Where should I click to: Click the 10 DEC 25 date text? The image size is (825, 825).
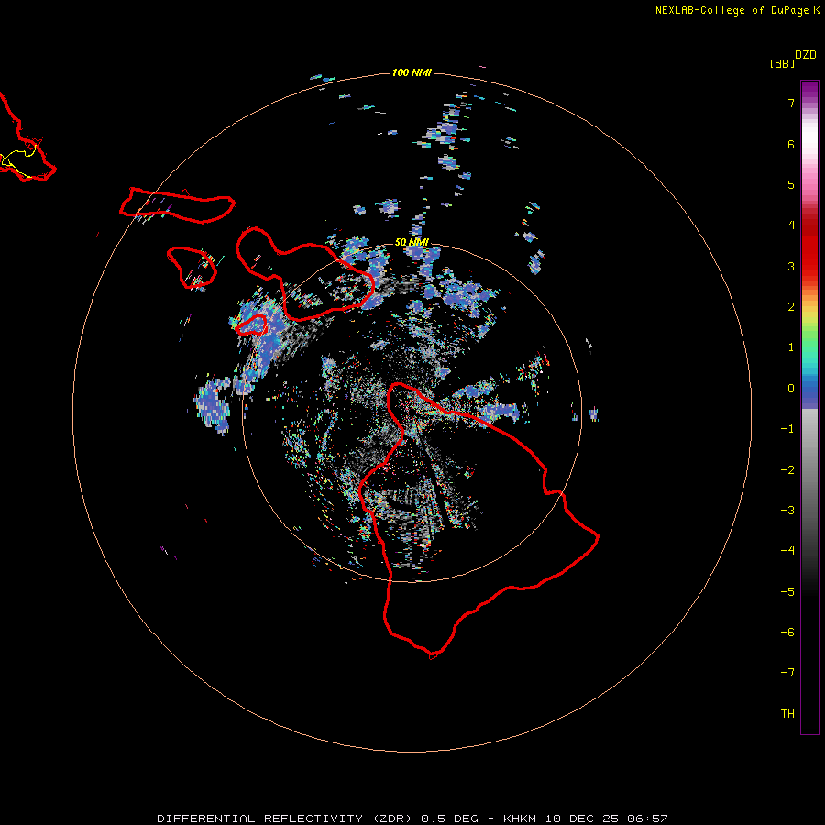[581, 819]
